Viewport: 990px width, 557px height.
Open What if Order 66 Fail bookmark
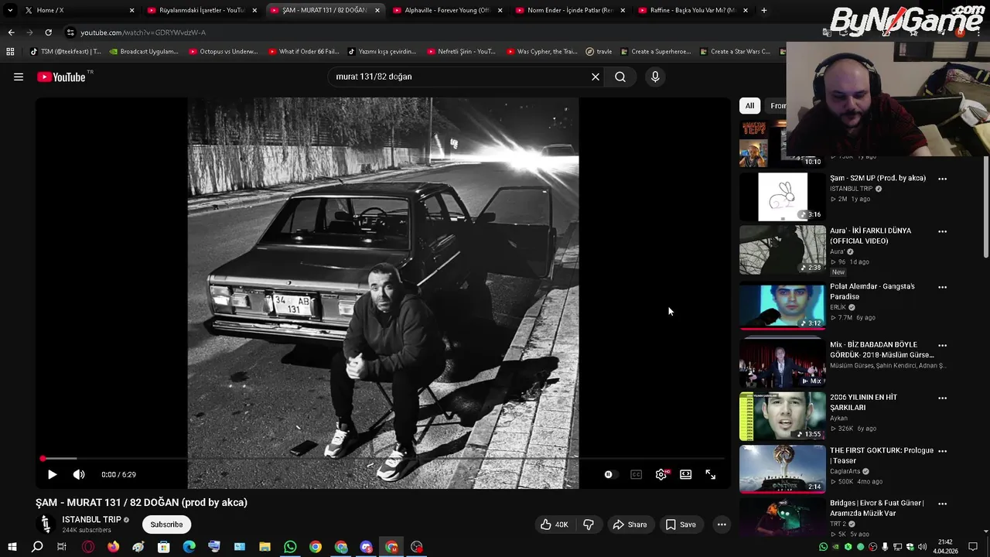[x=303, y=52]
